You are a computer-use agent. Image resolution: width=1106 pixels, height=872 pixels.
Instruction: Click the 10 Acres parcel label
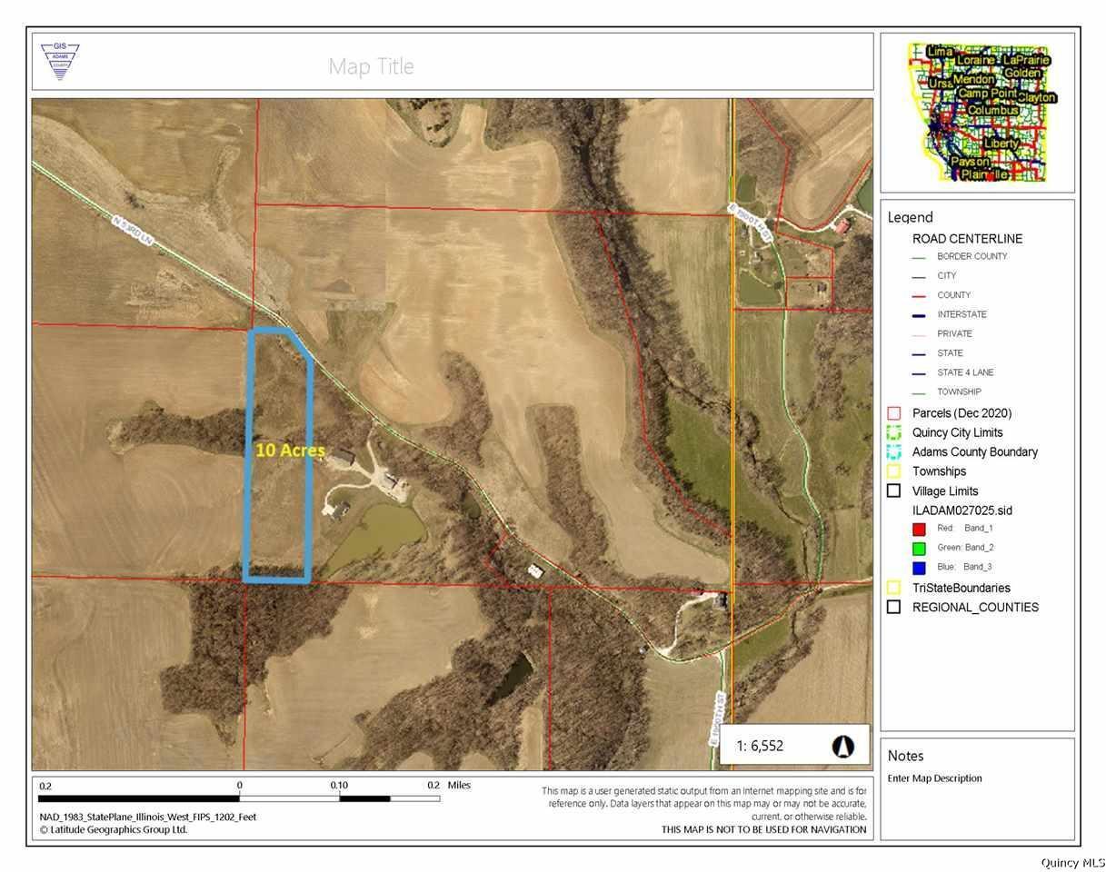(290, 451)
